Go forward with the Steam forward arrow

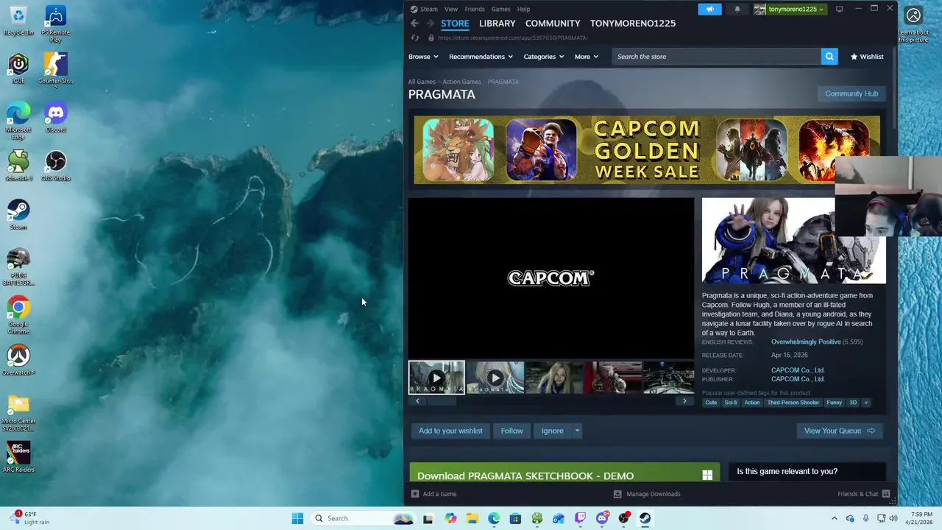430,24
